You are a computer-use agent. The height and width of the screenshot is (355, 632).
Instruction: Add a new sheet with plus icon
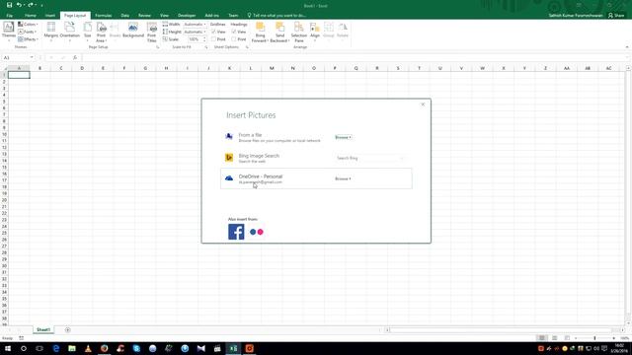[67, 330]
